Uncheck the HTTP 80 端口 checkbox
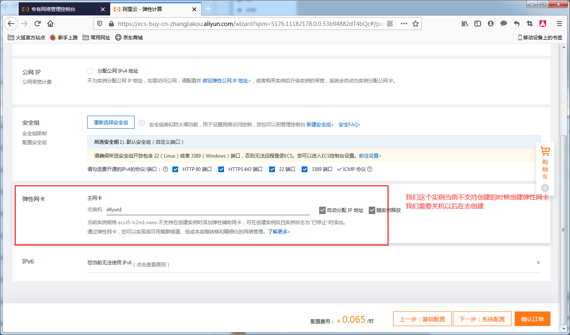This screenshot has height=335, width=570. click(x=175, y=169)
